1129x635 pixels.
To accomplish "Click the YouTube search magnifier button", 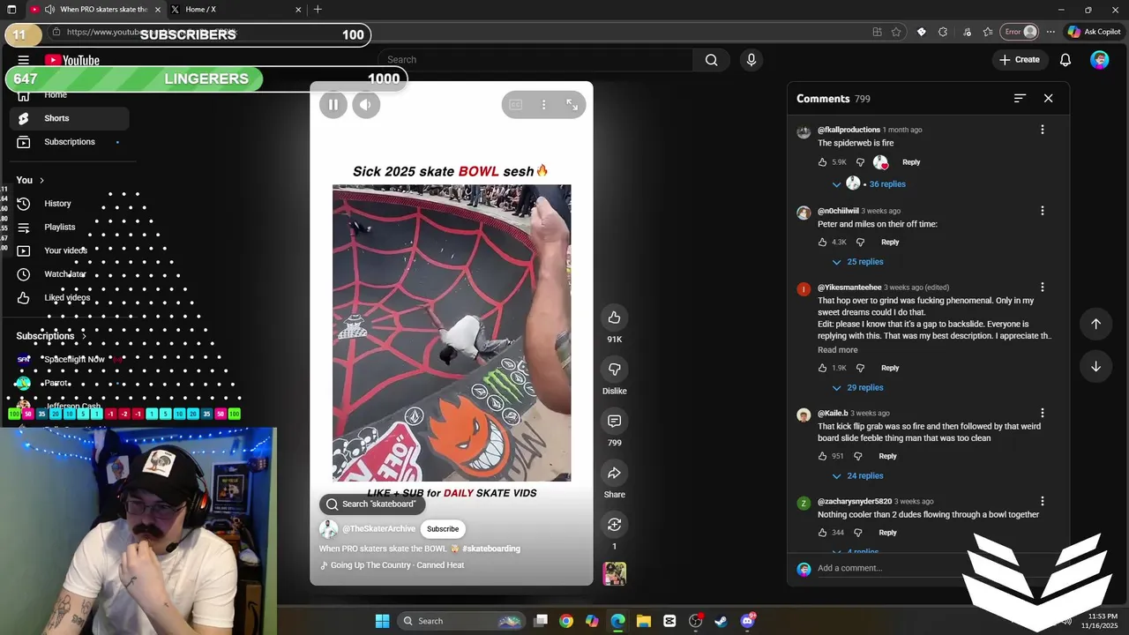I will 711,60.
